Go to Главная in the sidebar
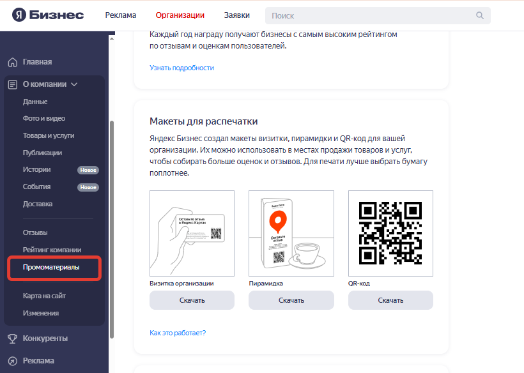This screenshot has height=373, width=524. [38, 62]
